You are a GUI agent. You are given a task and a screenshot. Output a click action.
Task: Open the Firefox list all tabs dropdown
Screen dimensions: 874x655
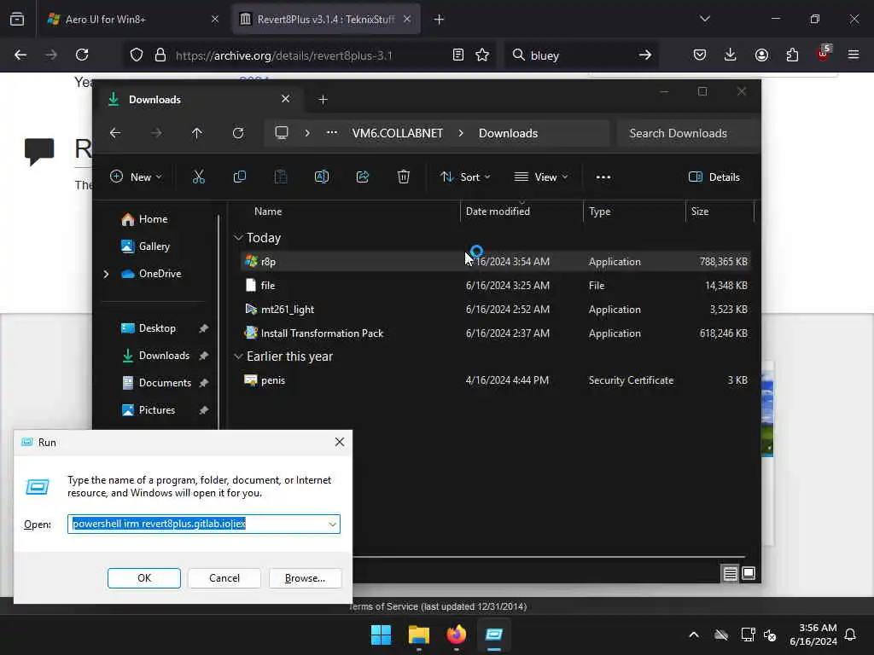point(704,19)
